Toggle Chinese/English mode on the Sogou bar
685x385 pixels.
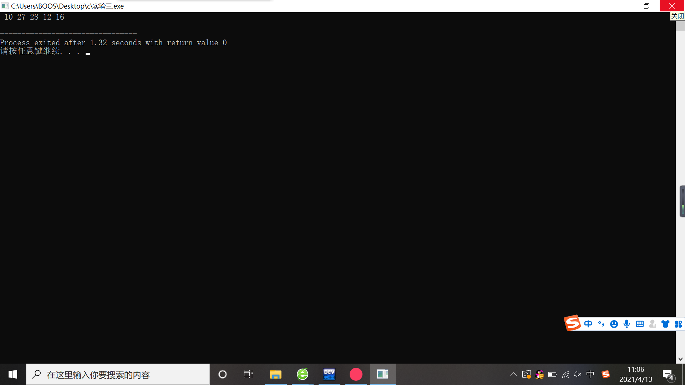tap(588, 324)
